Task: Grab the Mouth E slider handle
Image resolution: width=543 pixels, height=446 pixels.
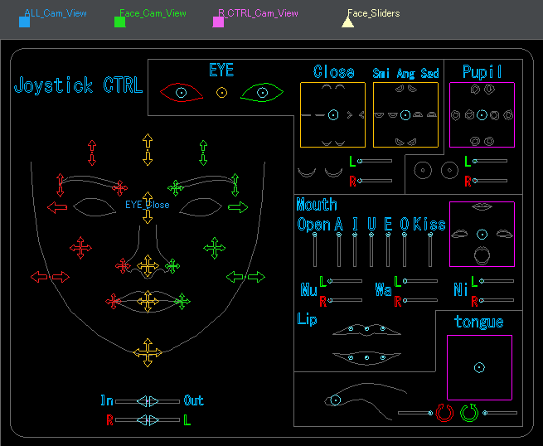Action: pos(388,235)
